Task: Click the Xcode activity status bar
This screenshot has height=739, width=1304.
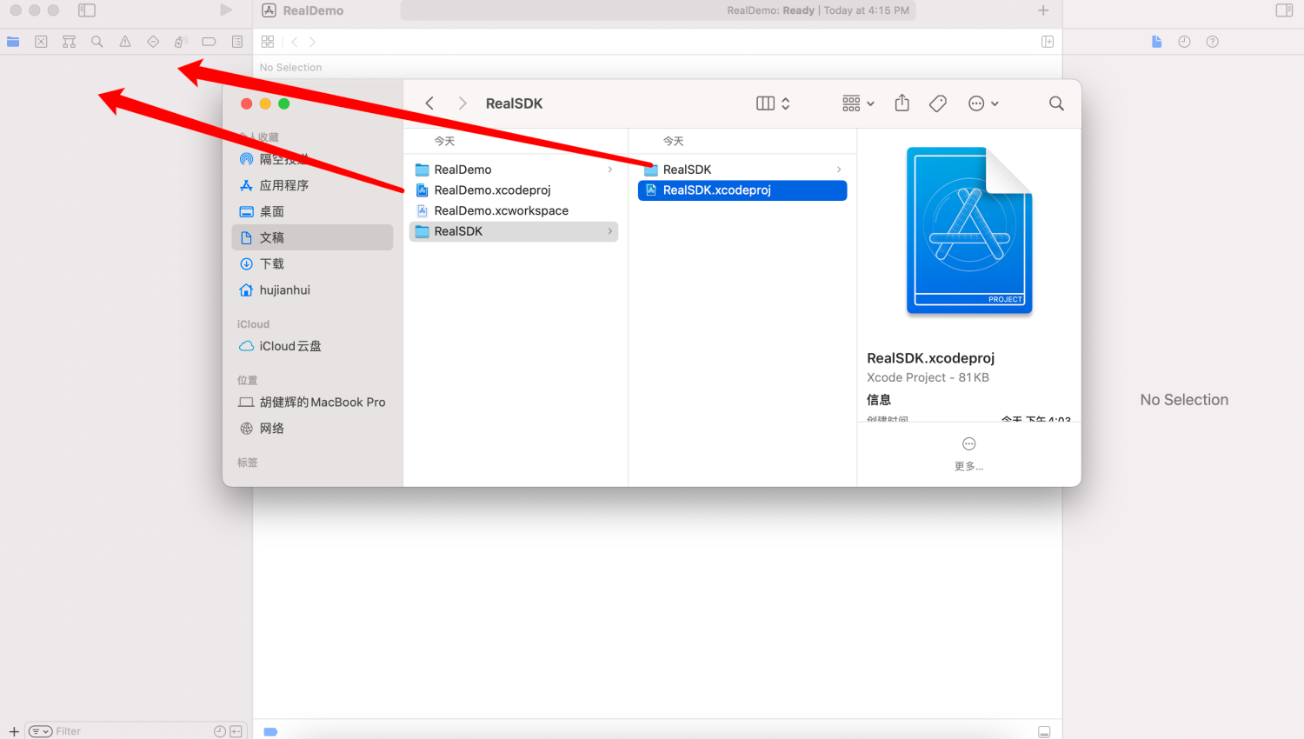Action: [658, 10]
